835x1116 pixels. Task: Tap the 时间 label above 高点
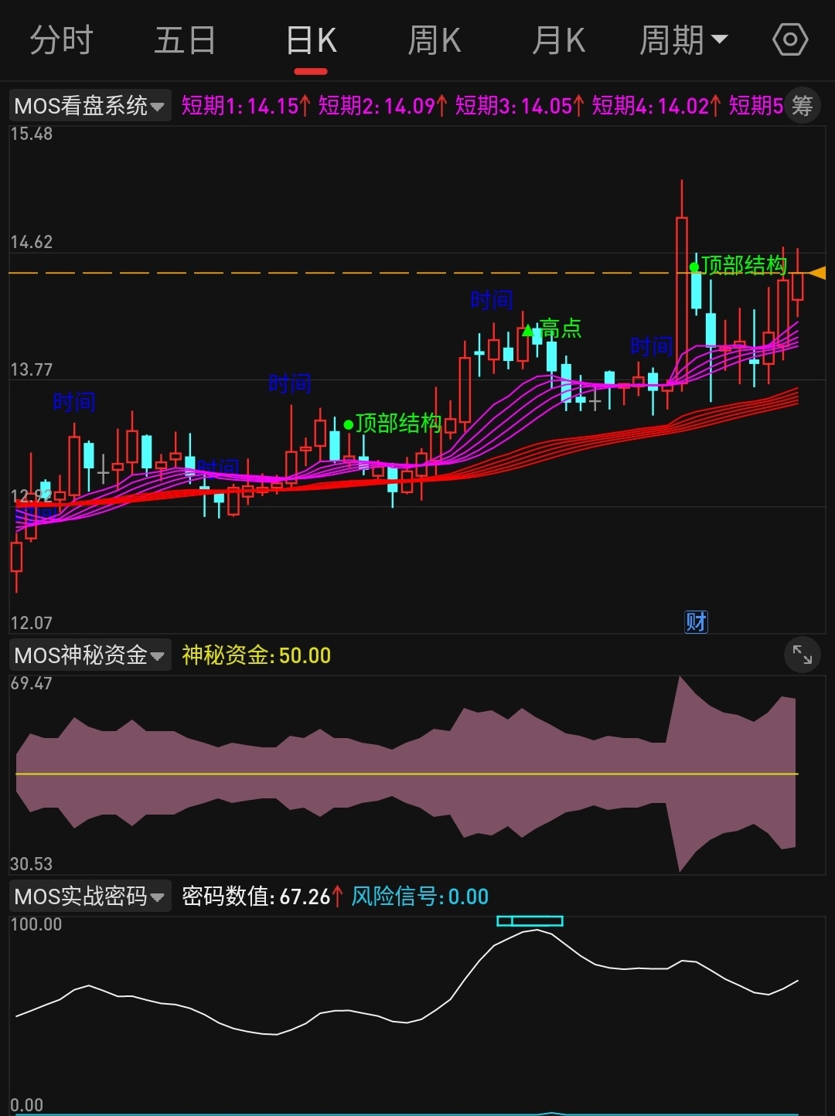492,300
